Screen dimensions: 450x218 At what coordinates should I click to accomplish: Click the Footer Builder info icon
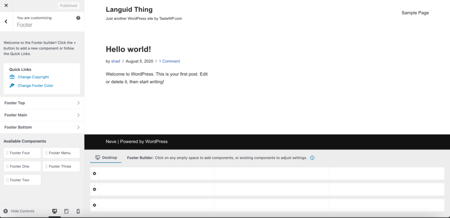312,158
